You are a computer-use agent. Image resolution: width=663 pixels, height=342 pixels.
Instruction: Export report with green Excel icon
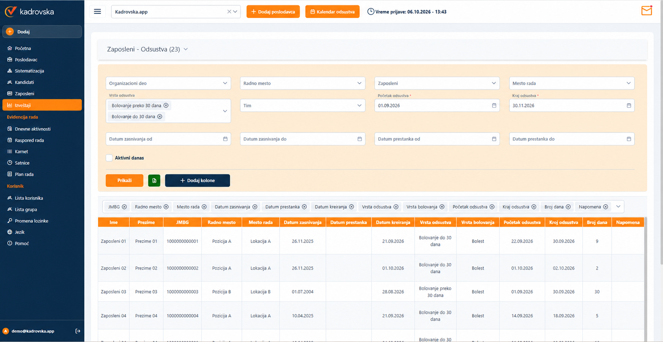tap(154, 180)
